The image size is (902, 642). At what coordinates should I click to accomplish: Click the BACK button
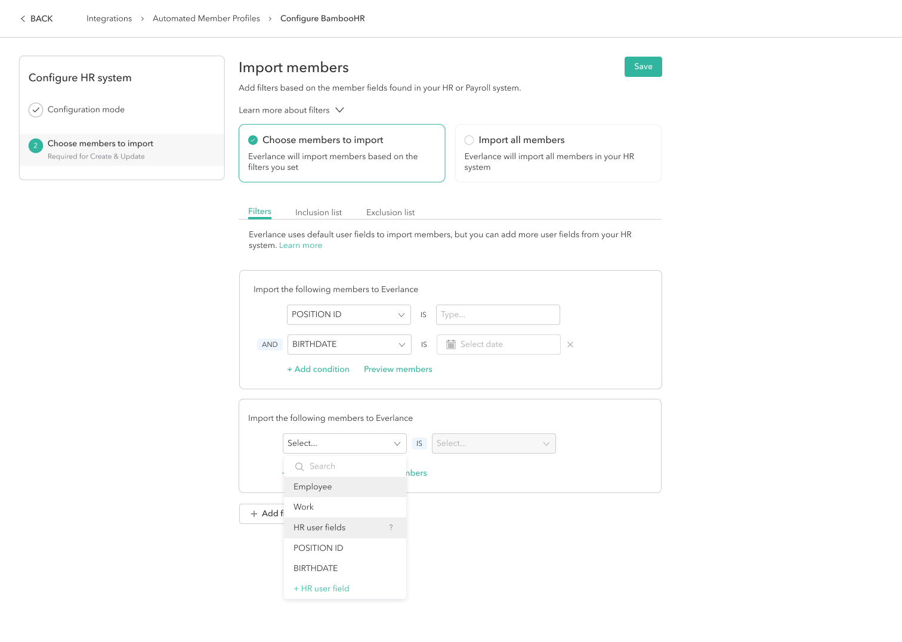coord(36,19)
